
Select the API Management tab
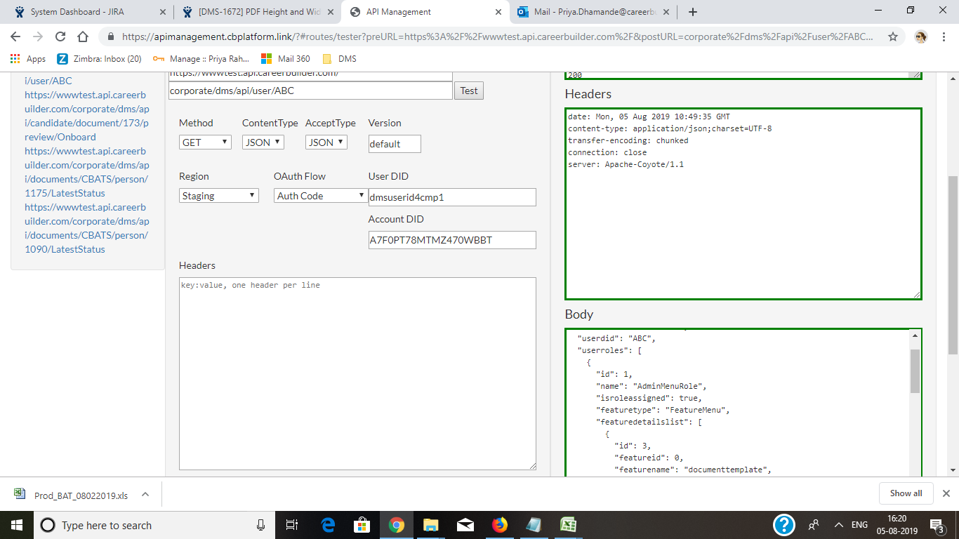[425, 12]
